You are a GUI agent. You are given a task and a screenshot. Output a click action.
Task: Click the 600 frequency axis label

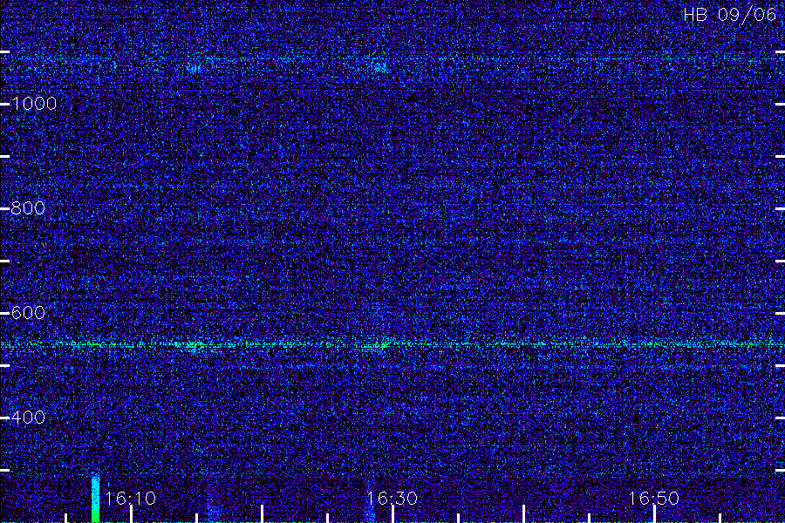28,313
